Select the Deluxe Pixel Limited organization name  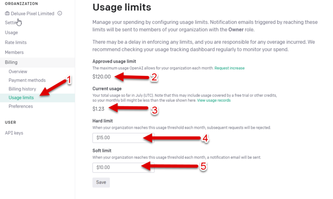tap(32, 13)
